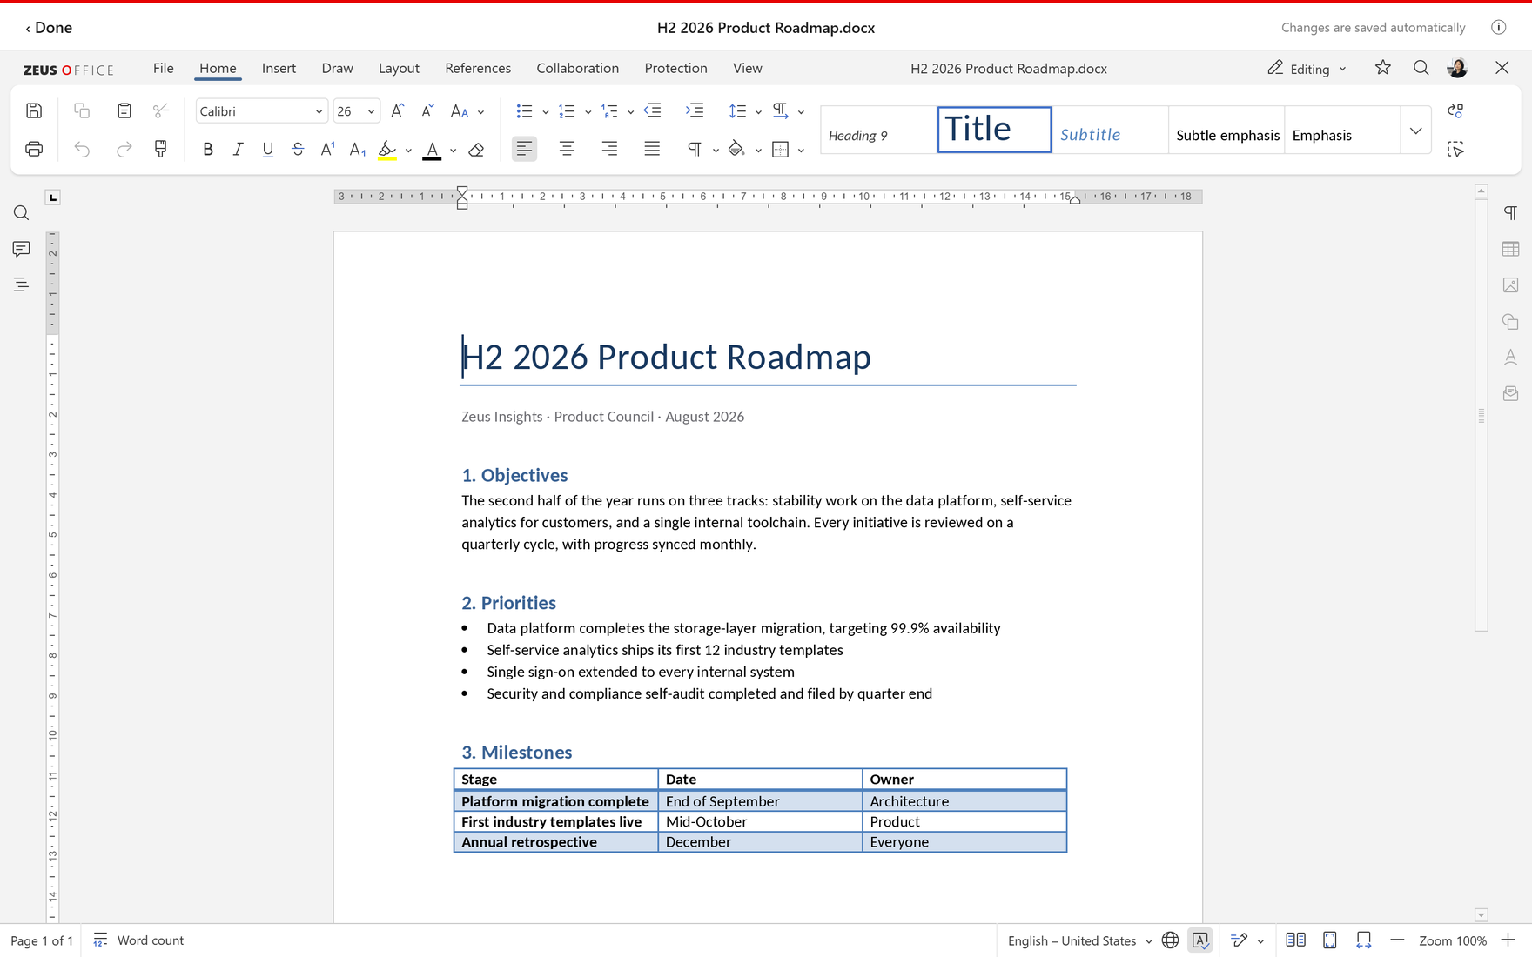Click the Paste clipboard icon
This screenshot has width=1532, height=957.
pos(124,110)
